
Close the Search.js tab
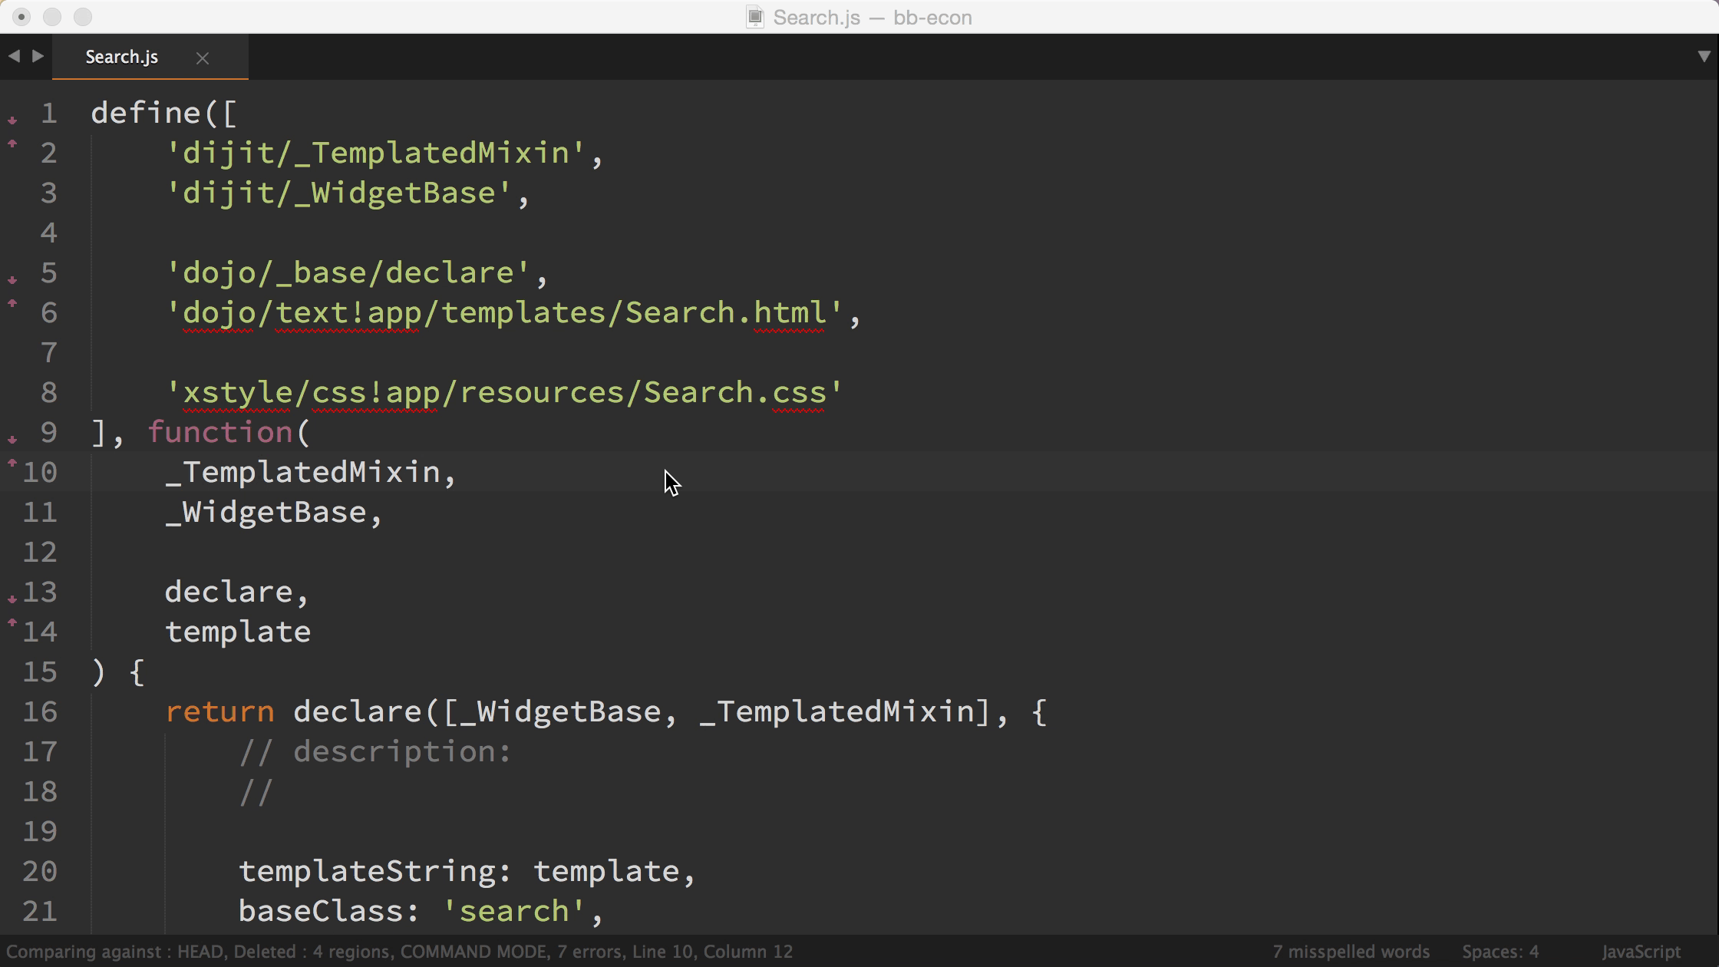click(x=203, y=58)
